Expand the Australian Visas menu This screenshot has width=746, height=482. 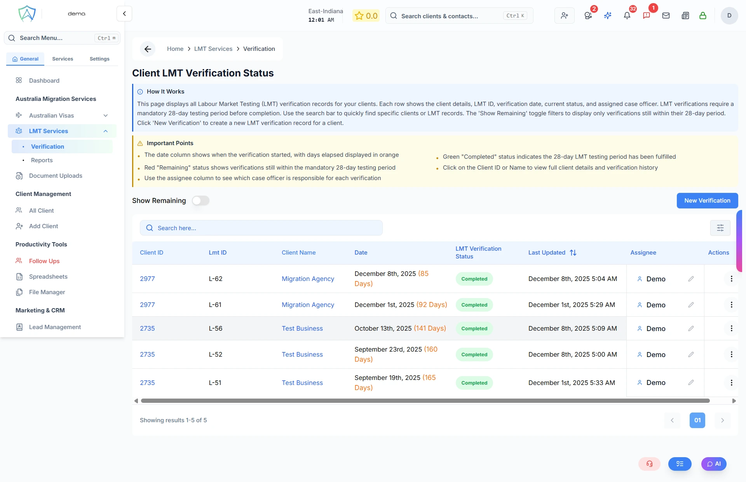[x=105, y=116]
